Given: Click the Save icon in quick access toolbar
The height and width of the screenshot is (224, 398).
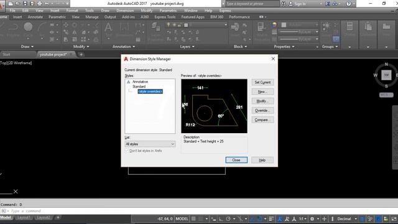Looking at the screenshot, I should click(25, 4).
